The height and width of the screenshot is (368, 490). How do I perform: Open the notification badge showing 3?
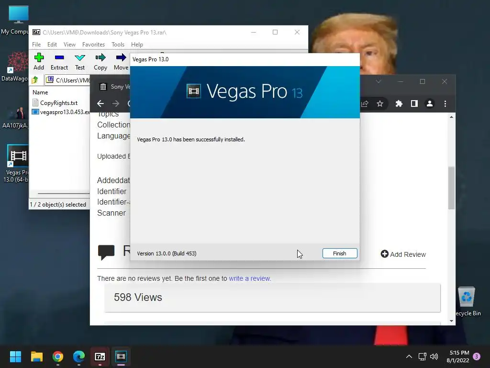(477, 356)
